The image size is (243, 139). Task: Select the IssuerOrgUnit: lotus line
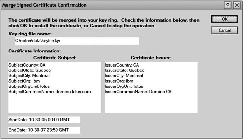tap(124, 86)
